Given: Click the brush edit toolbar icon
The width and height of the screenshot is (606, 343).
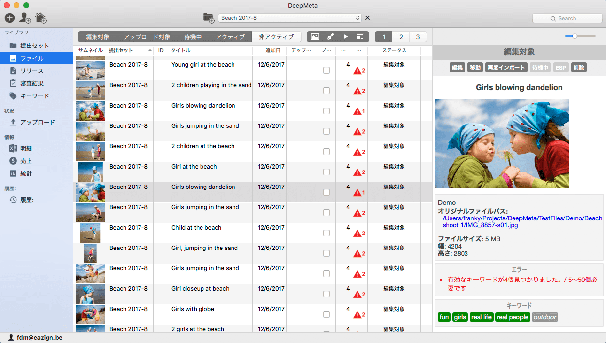Looking at the screenshot, I should (330, 37).
